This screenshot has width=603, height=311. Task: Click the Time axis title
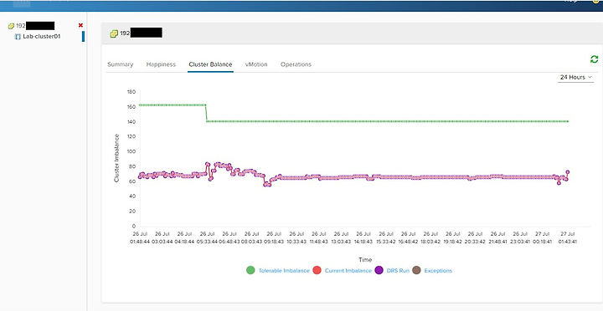pyautogui.click(x=365, y=260)
